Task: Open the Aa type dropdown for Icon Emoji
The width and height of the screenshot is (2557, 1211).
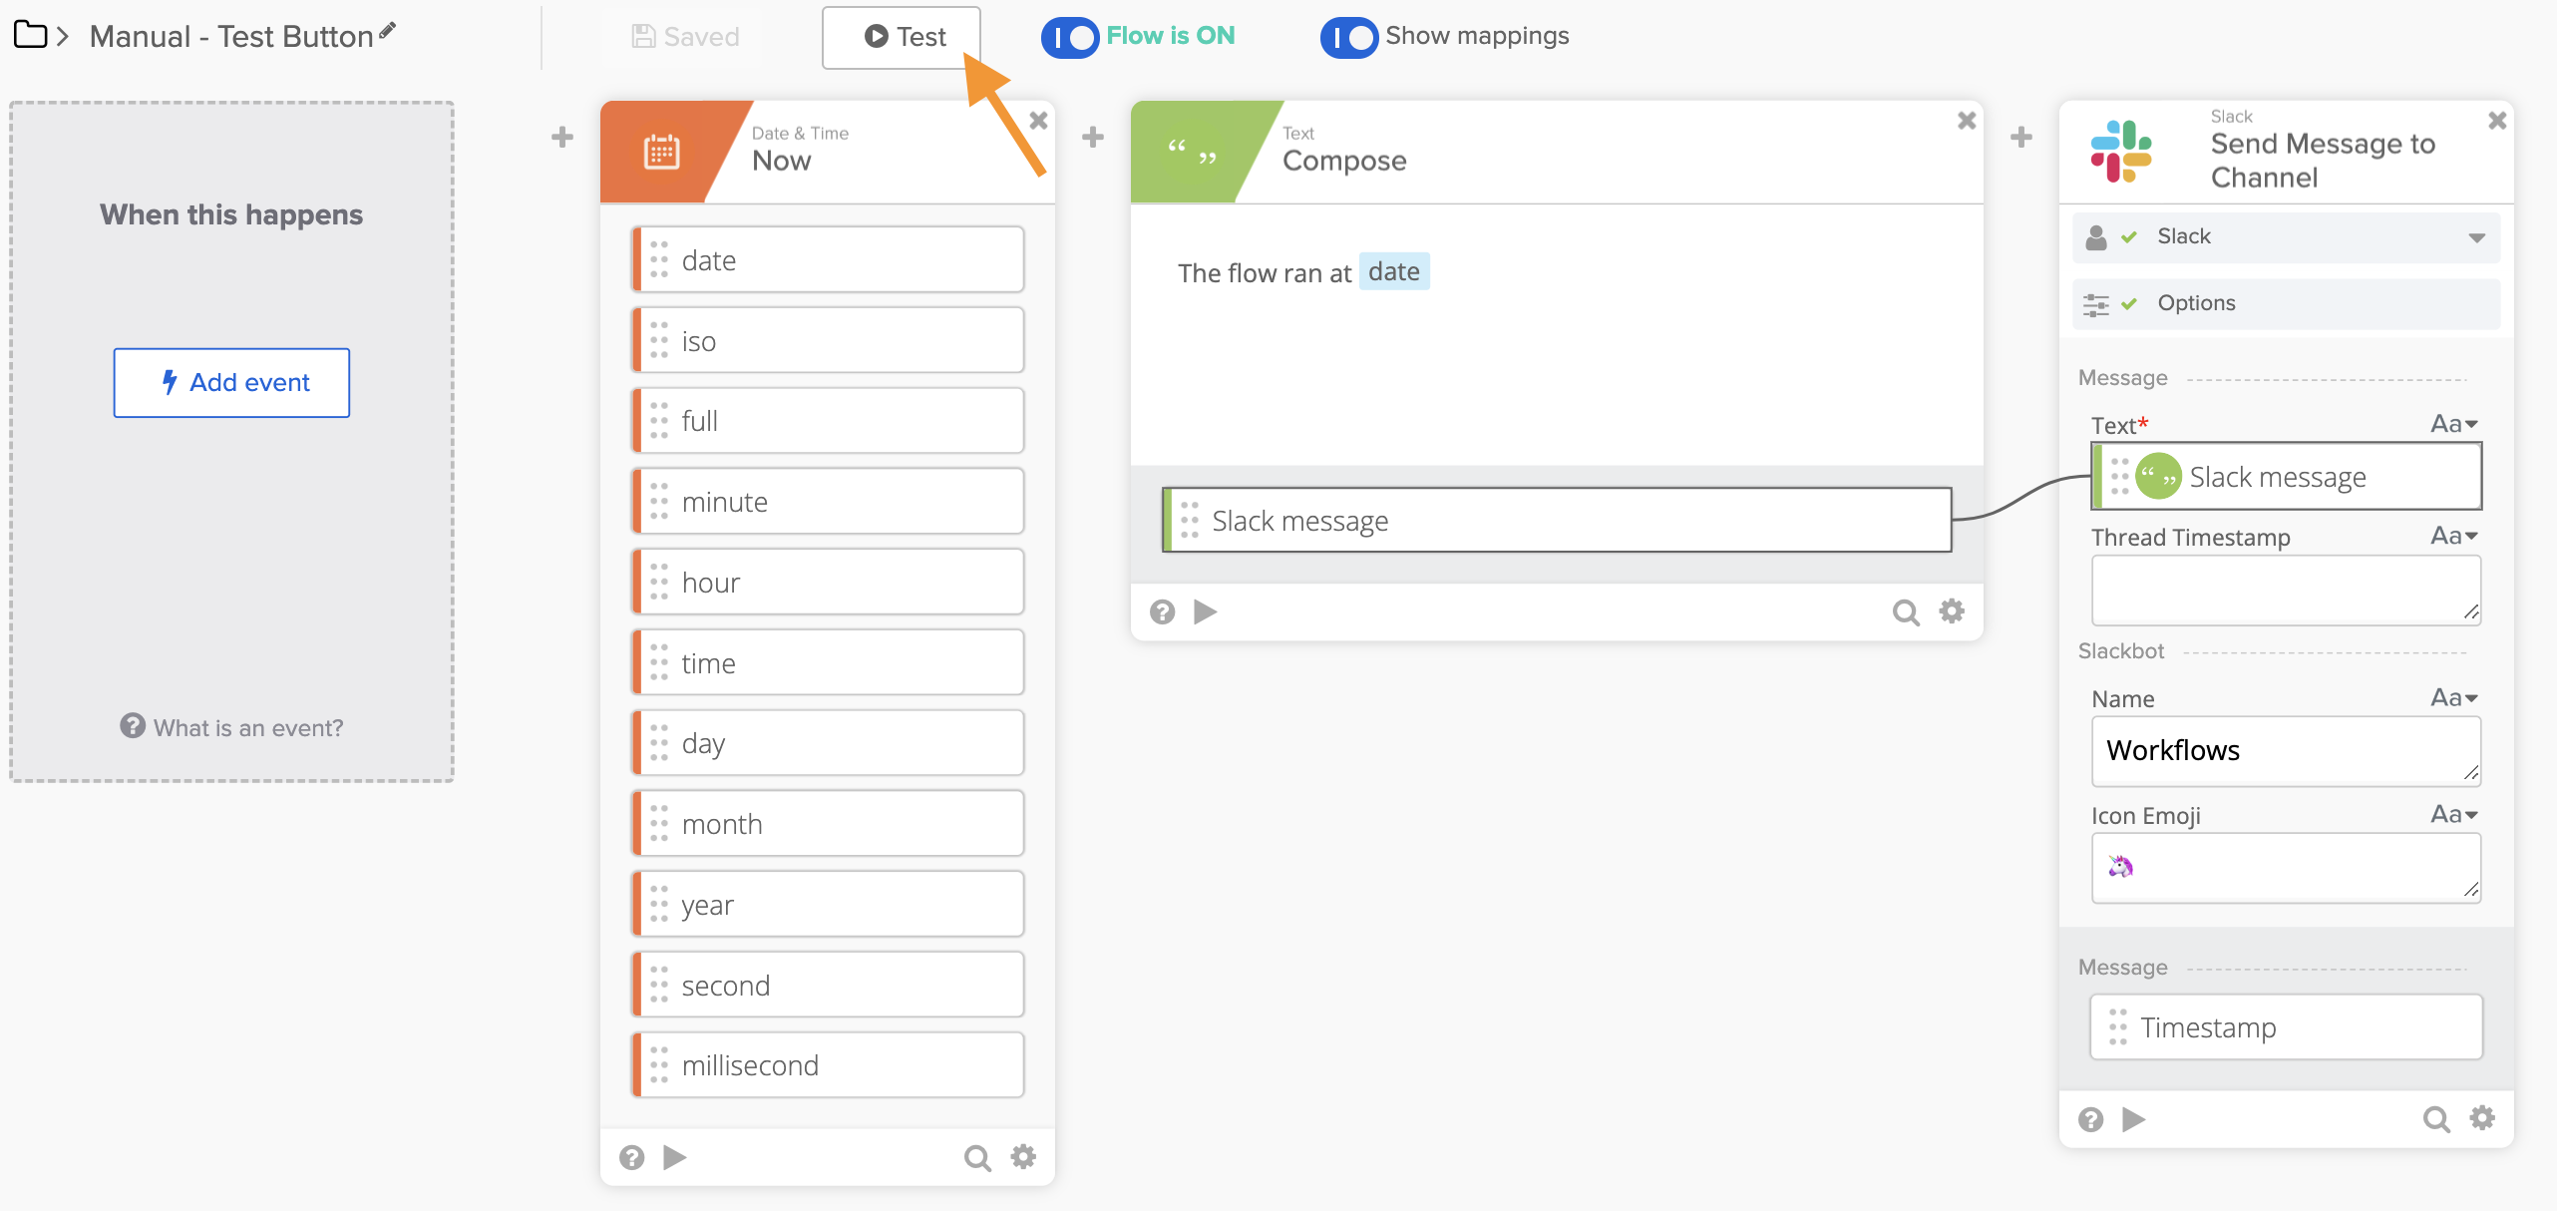Action: point(2453,815)
